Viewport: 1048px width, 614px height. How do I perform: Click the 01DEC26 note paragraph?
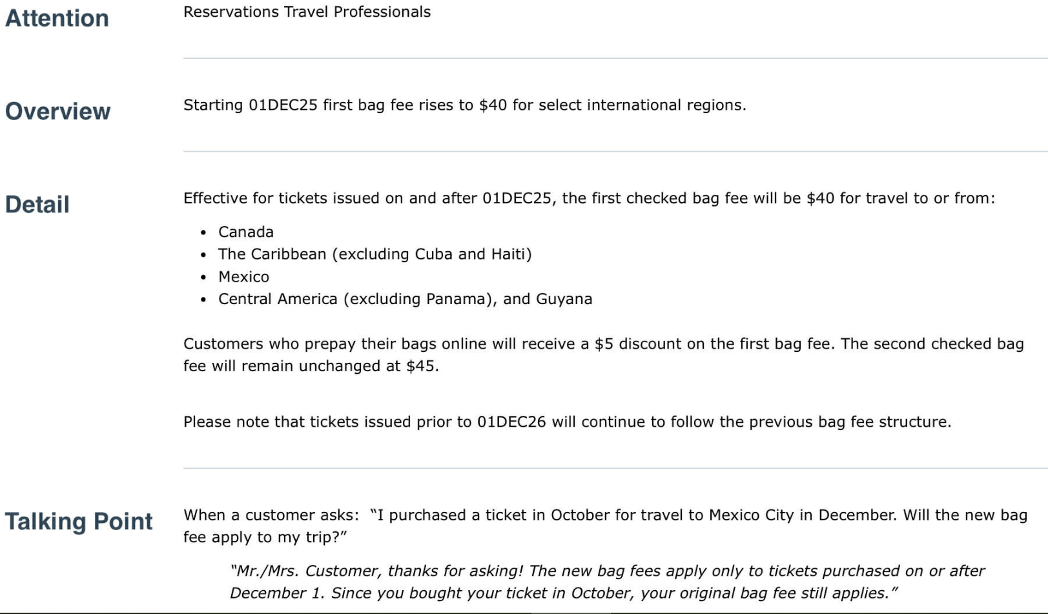coord(567,422)
